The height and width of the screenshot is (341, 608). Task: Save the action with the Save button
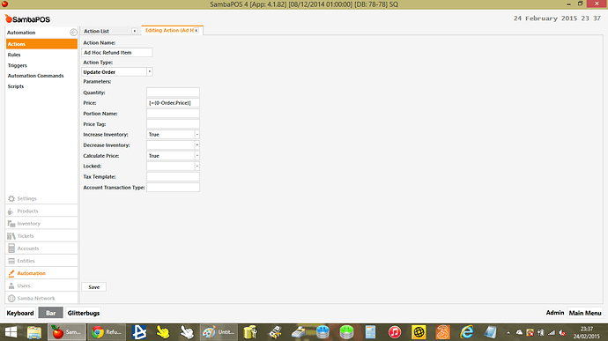click(x=93, y=287)
